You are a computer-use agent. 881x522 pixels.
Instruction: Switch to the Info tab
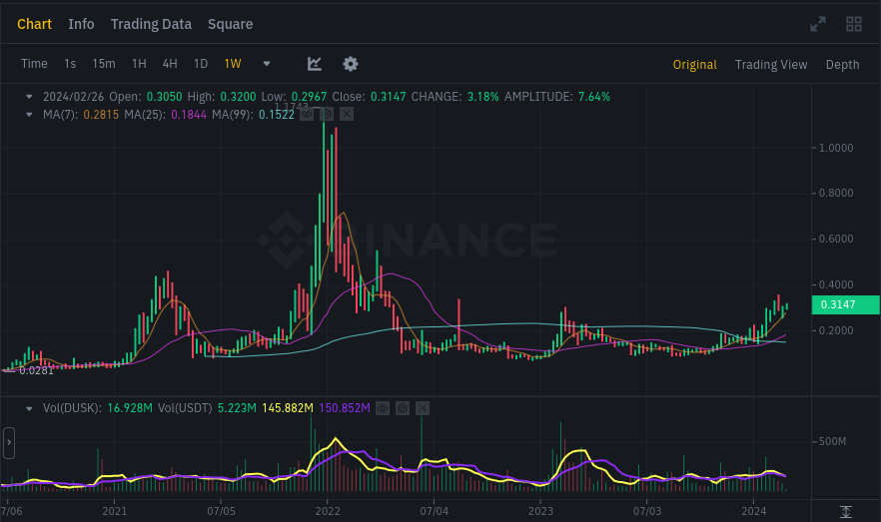82,24
